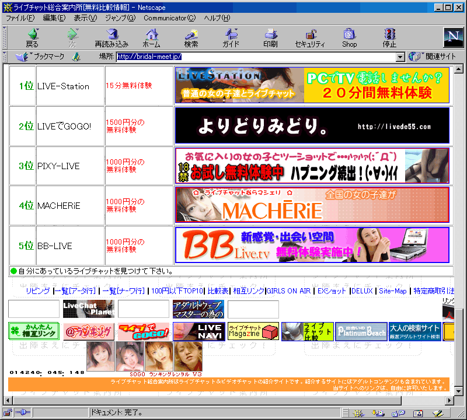This screenshot has height=420, width=467.
Task: Click component bar grip handle in status bar
Action: click(x=345, y=413)
